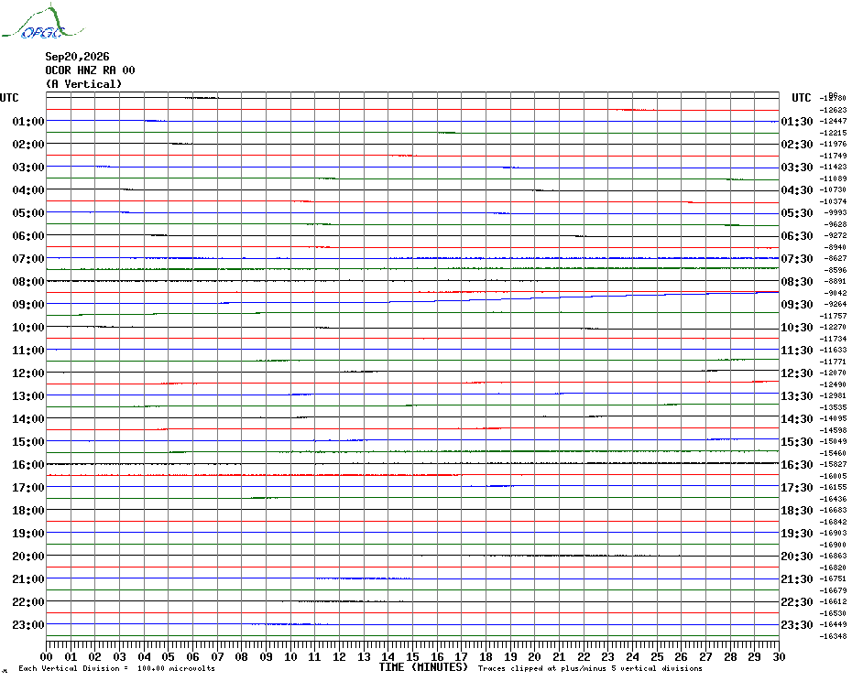Click the UTC label at top right
Image resolution: width=852 pixels, height=681 pixels.
801,98
